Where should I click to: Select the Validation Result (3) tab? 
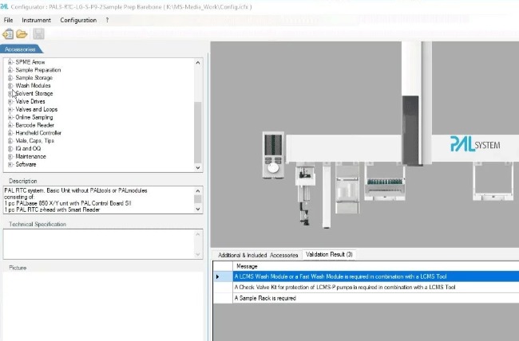pyautogui.click(x=329, y=254)
